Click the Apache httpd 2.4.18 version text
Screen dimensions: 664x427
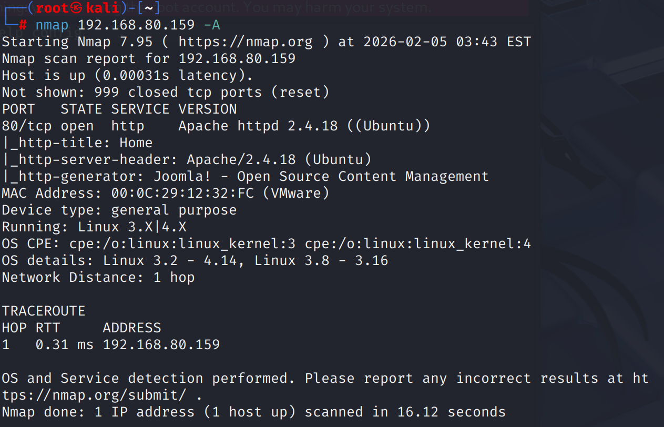258,126
